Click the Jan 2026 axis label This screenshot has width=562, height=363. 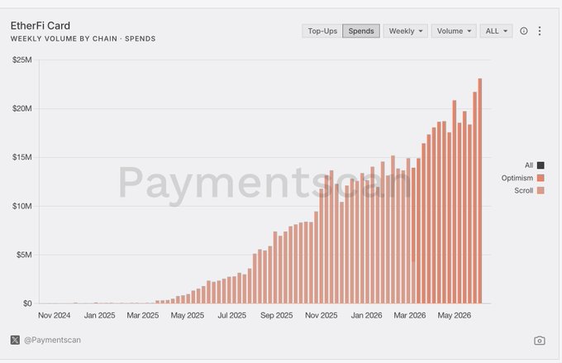pyautogui.click(x=366, y=315)
